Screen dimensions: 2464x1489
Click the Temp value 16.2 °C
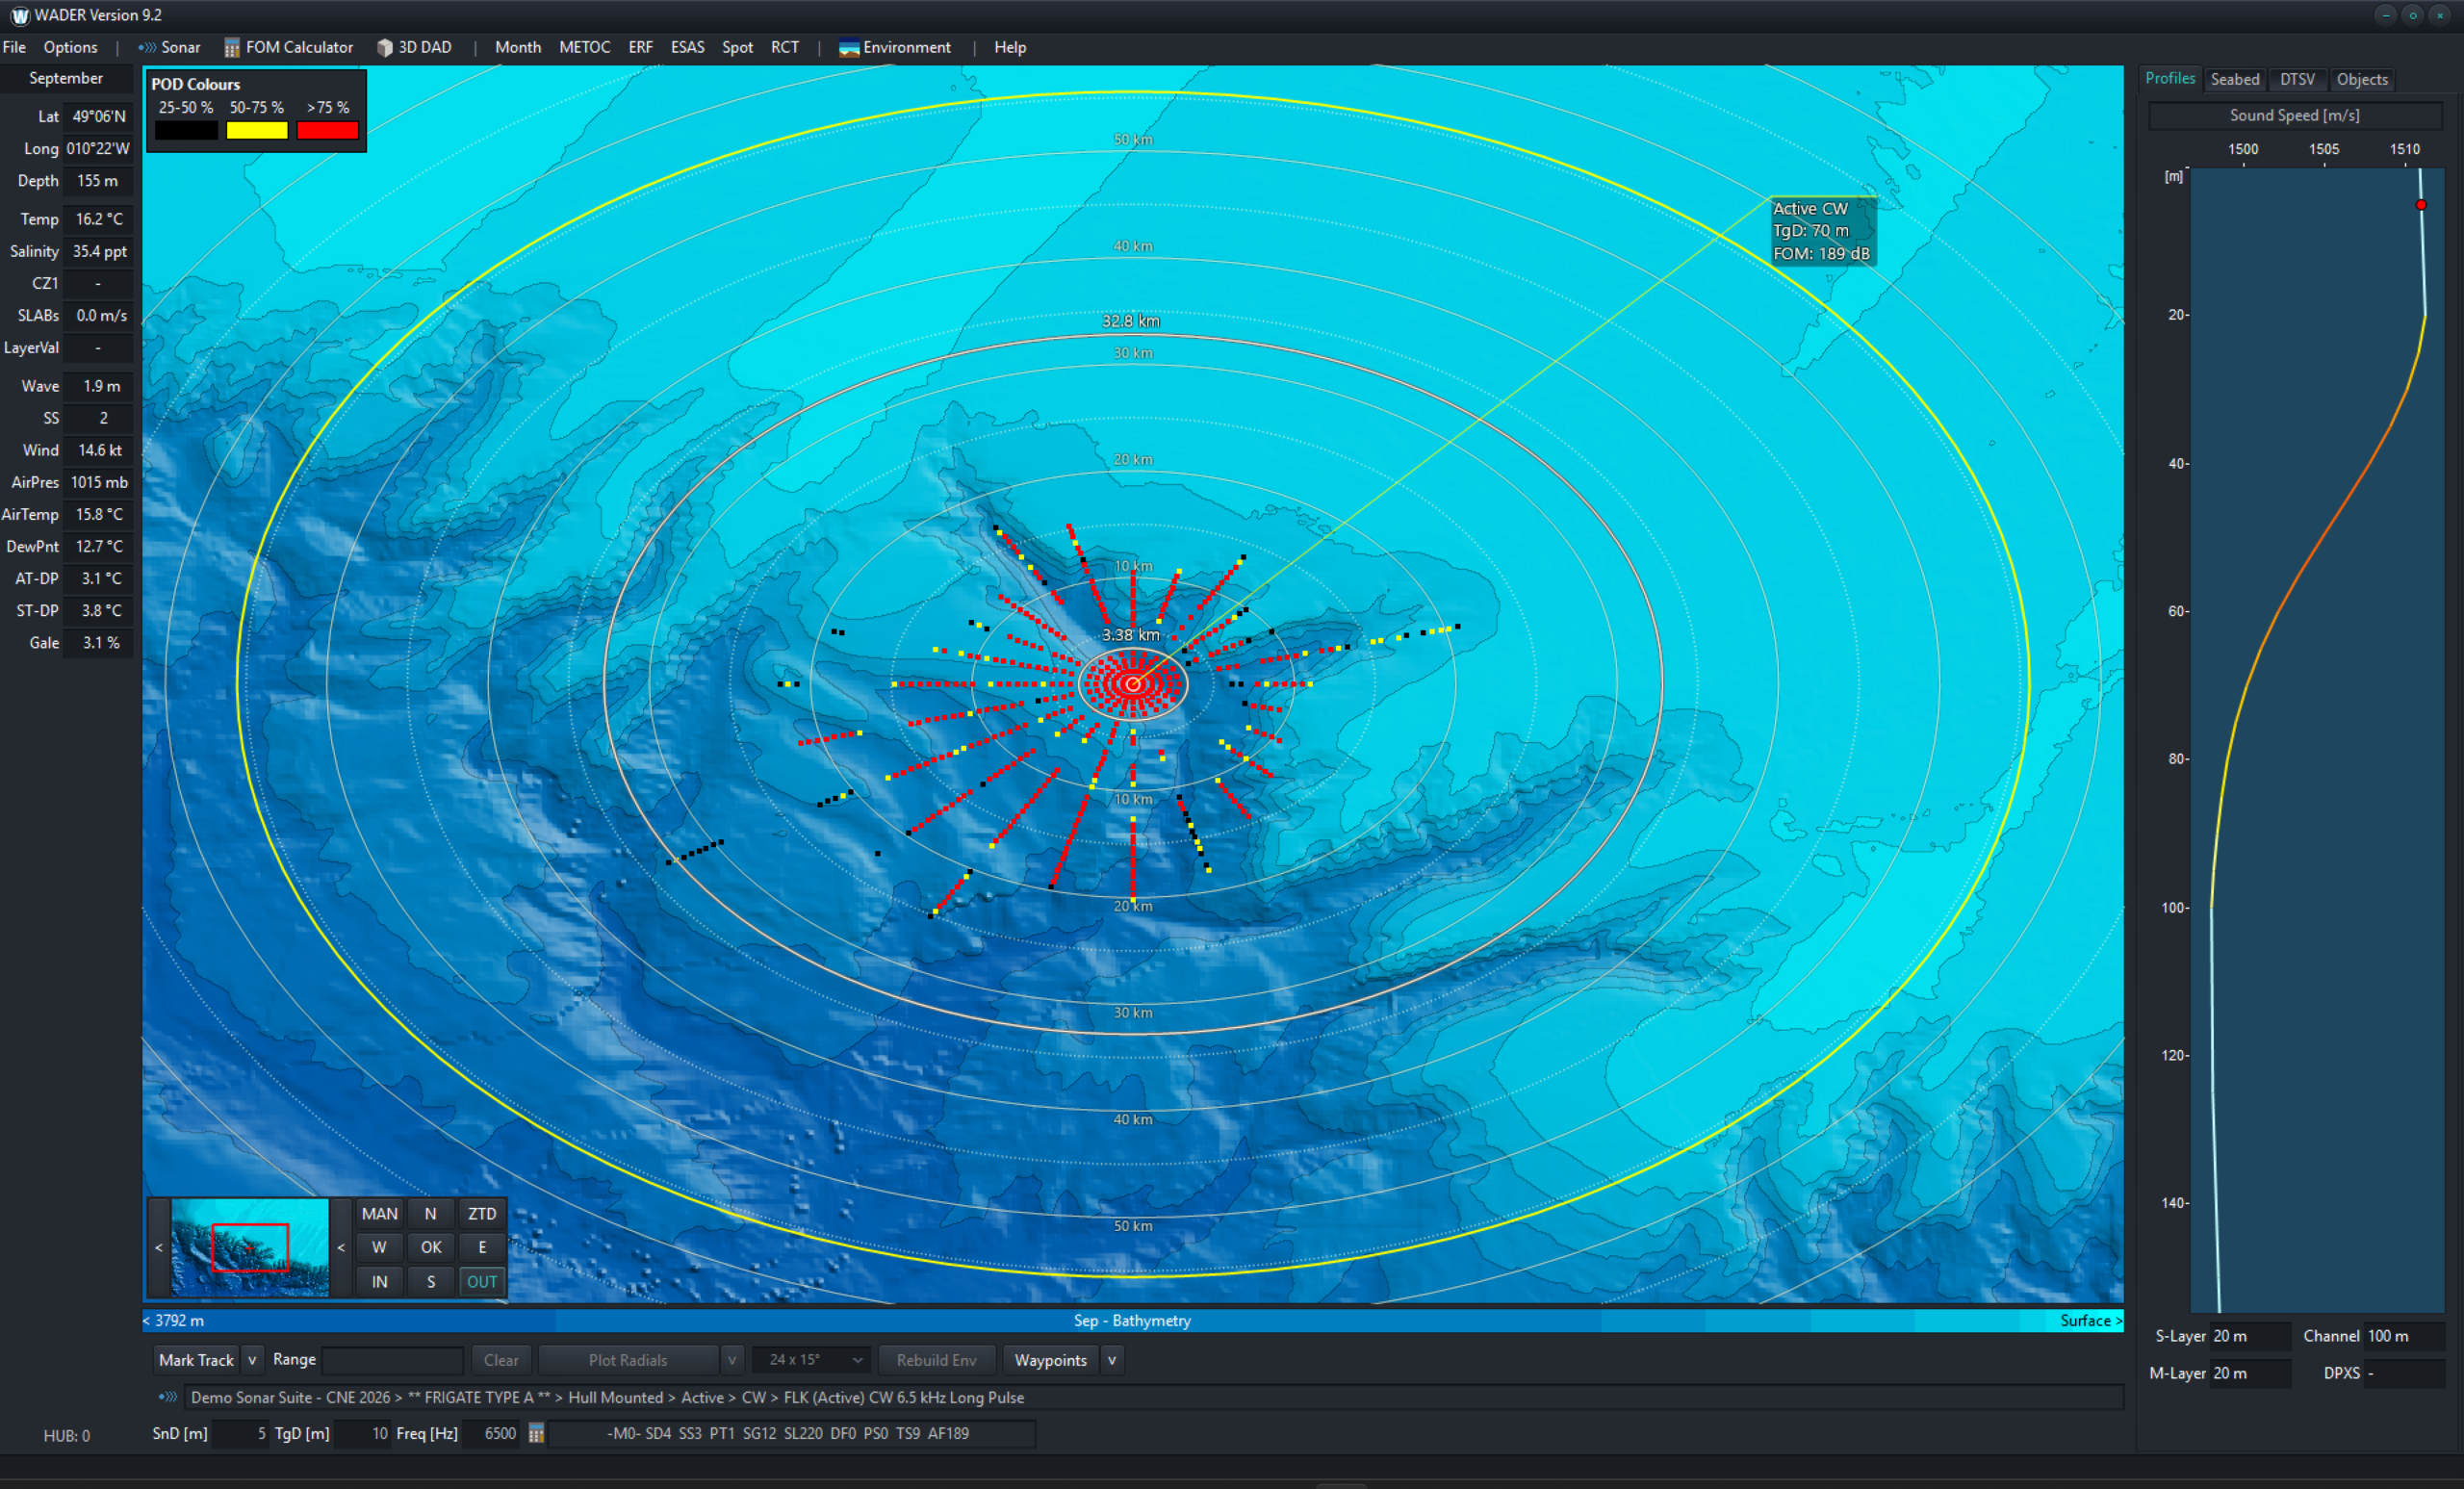pos(100,219)
